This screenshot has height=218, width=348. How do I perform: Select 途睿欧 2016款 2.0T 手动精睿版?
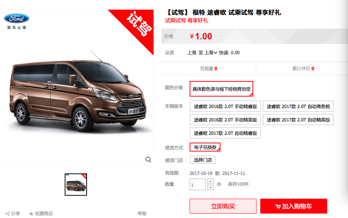pos(225,107)
